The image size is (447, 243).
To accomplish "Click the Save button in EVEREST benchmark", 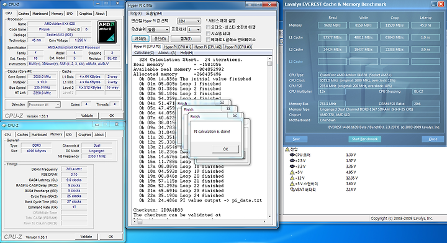I will 296,139.
